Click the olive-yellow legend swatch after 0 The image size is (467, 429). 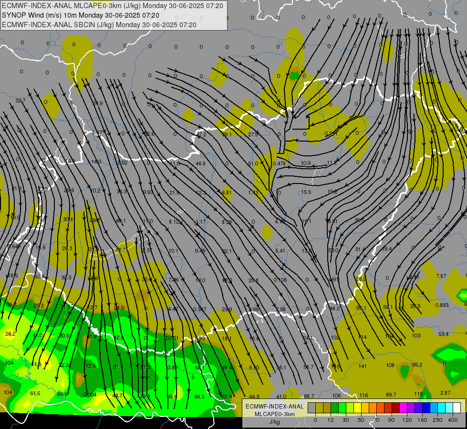tap(320, 408)
